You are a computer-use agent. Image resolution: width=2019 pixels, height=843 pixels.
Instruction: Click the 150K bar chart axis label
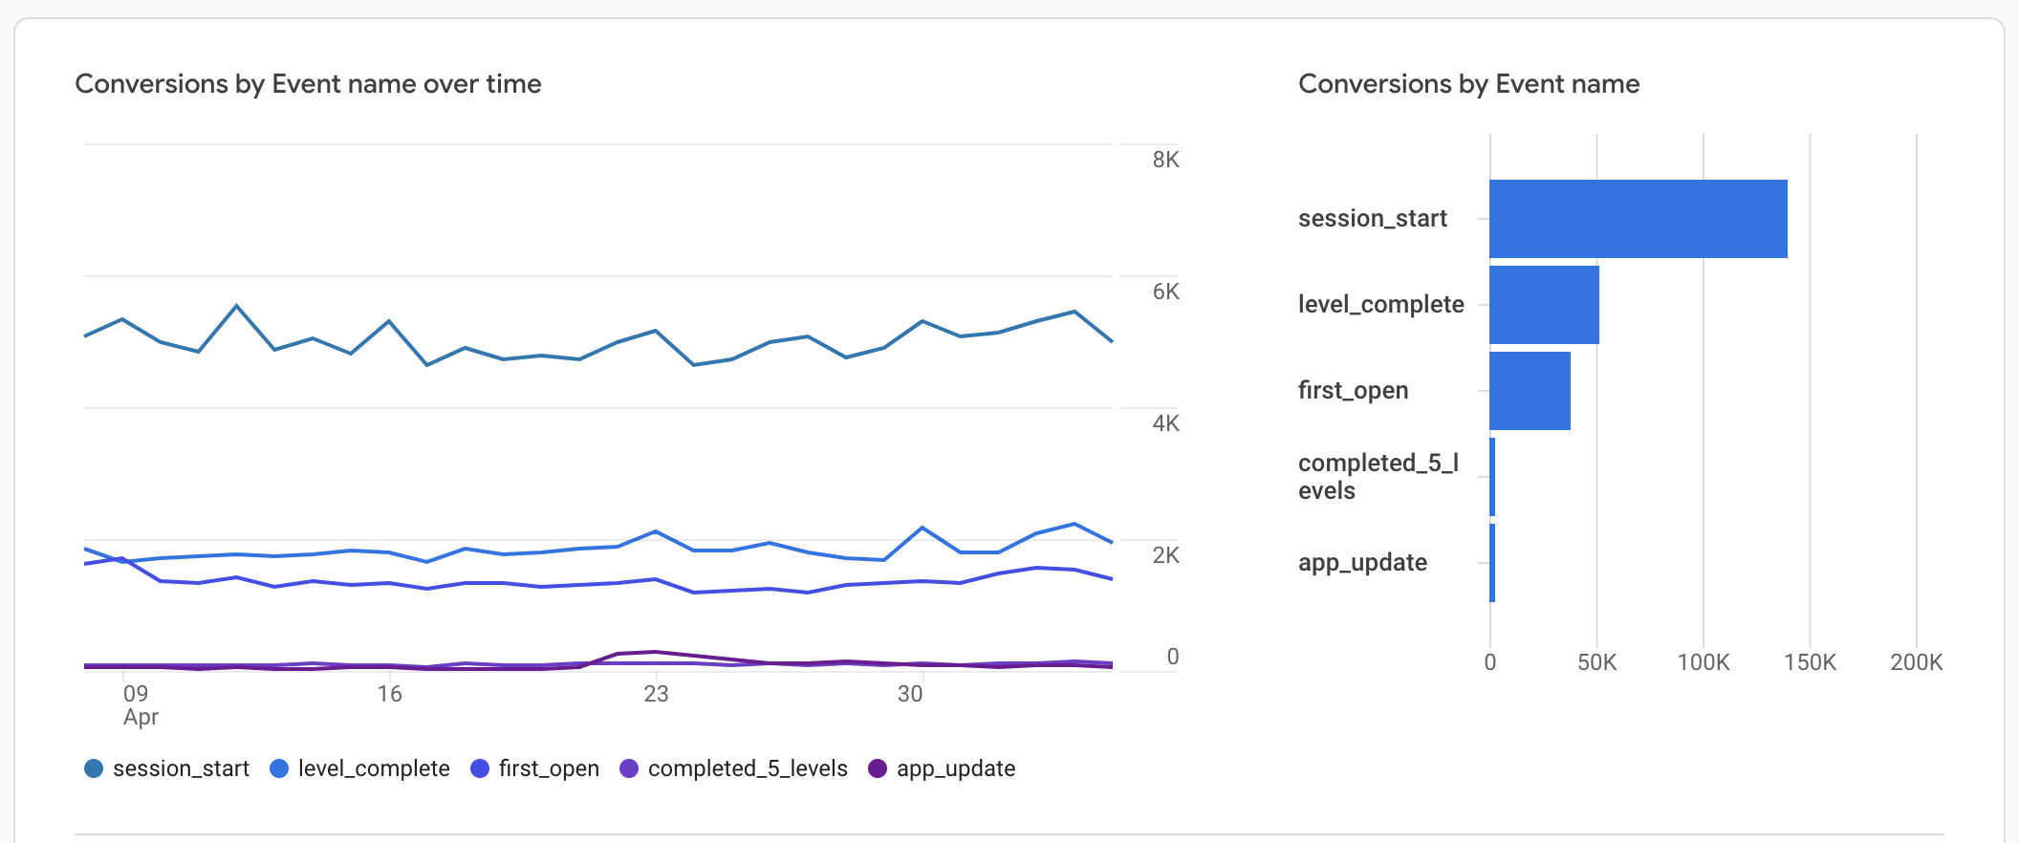coord(1811,662)
